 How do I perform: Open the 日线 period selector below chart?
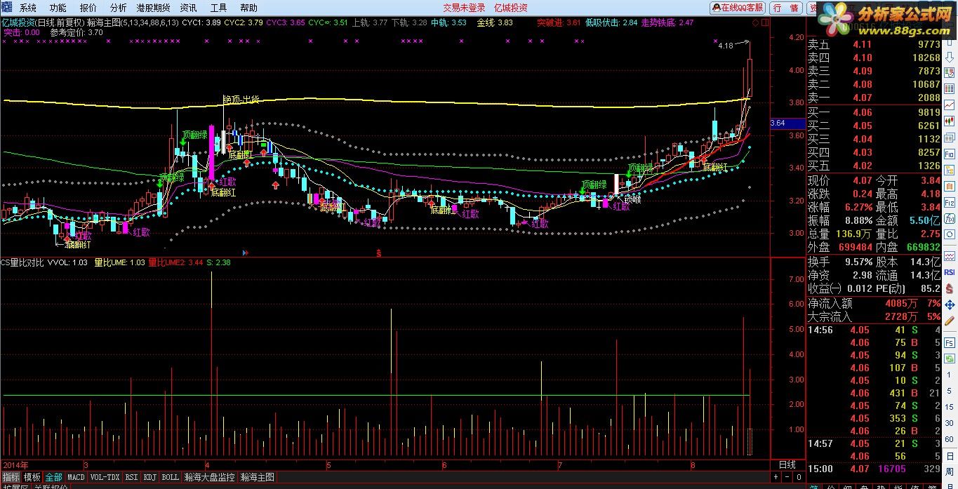[x=787, y=464]
